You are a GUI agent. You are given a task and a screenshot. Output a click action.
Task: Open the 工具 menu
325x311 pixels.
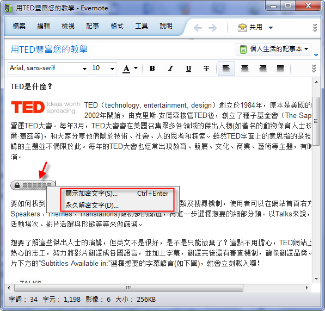point(142,26)
